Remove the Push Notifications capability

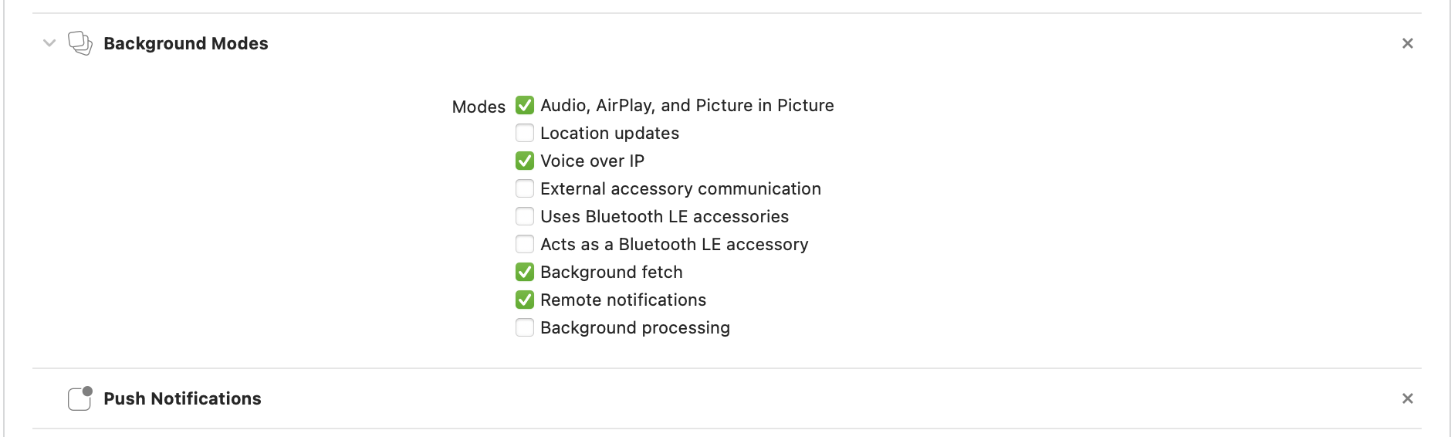tap(1407, 398)
